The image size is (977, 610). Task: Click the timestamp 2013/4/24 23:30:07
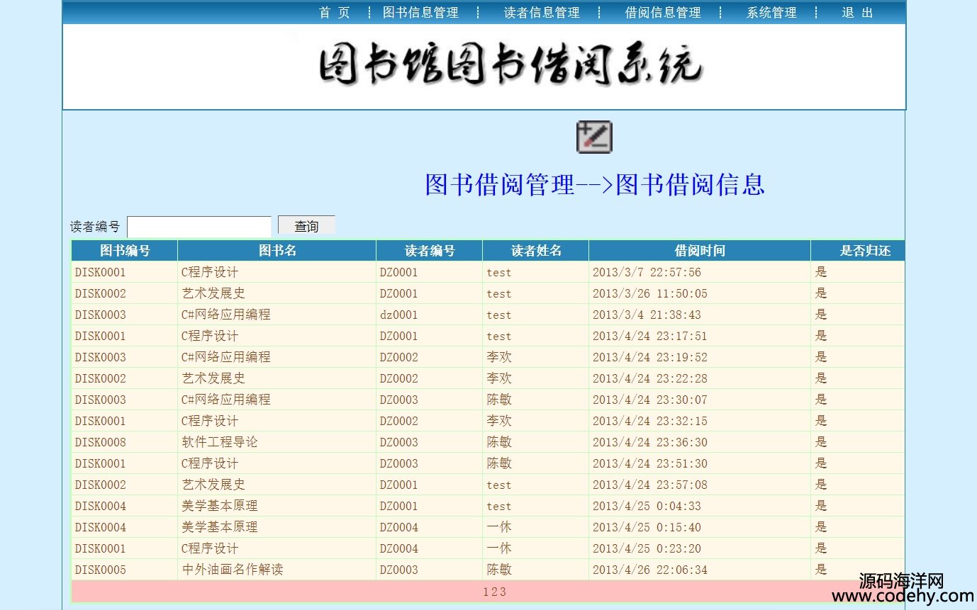click(x=650, y=400)
